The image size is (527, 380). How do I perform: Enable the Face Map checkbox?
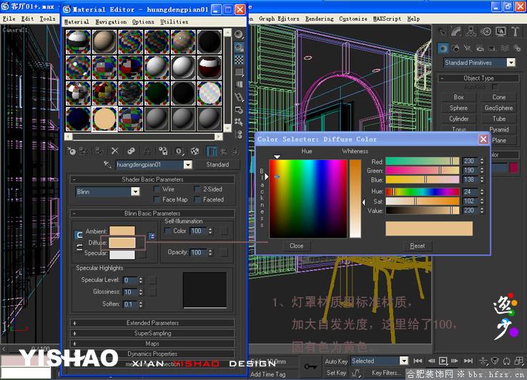point(157,199)
